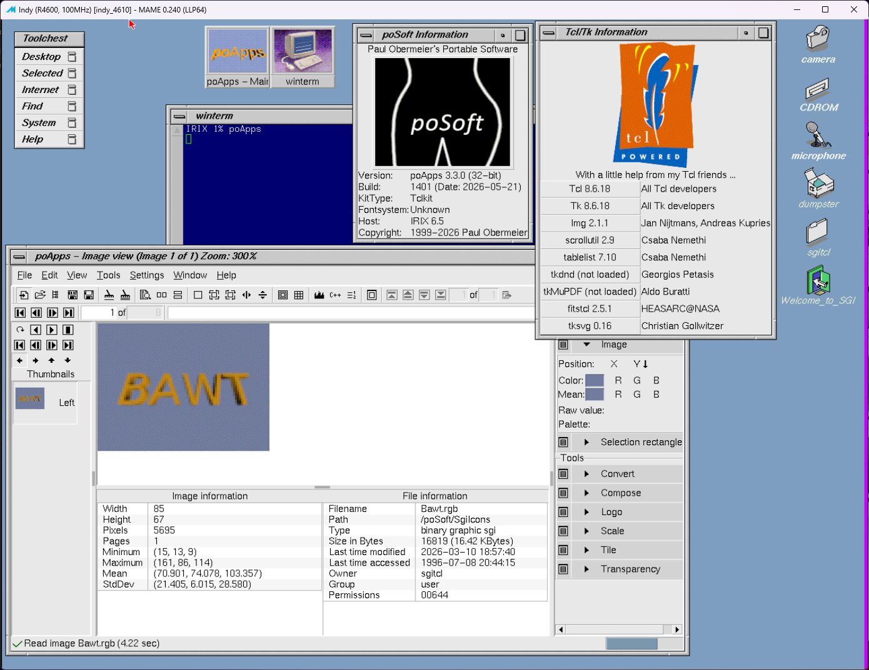The height and width of the screenshot is (670, 869).
Task: Click the 'Img 2.1.1' button in Tcl/Tk Information
Action: pos(590,224)
